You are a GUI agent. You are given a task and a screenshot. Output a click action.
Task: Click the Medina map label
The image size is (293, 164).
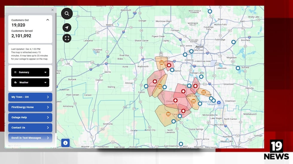109,25
